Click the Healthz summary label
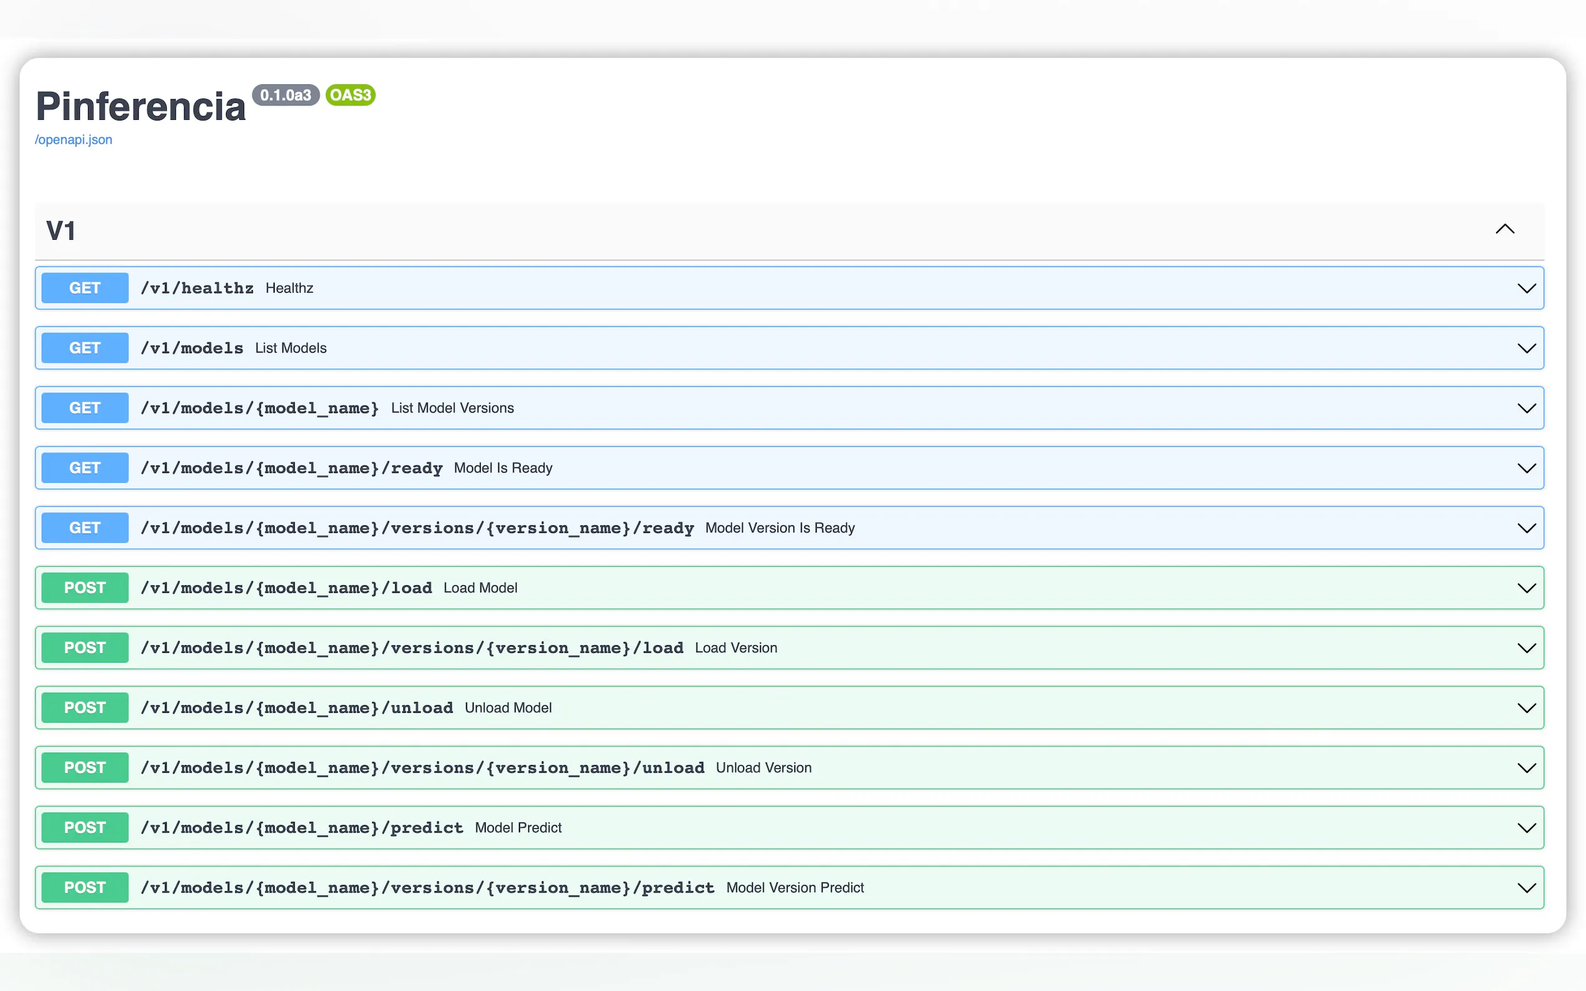1586x991 pixels. 289,288
